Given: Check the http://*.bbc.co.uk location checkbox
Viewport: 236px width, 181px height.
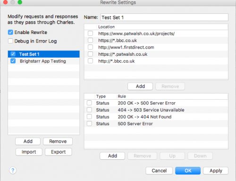Looking at the screenshot, I should click(x=90, y=61).
